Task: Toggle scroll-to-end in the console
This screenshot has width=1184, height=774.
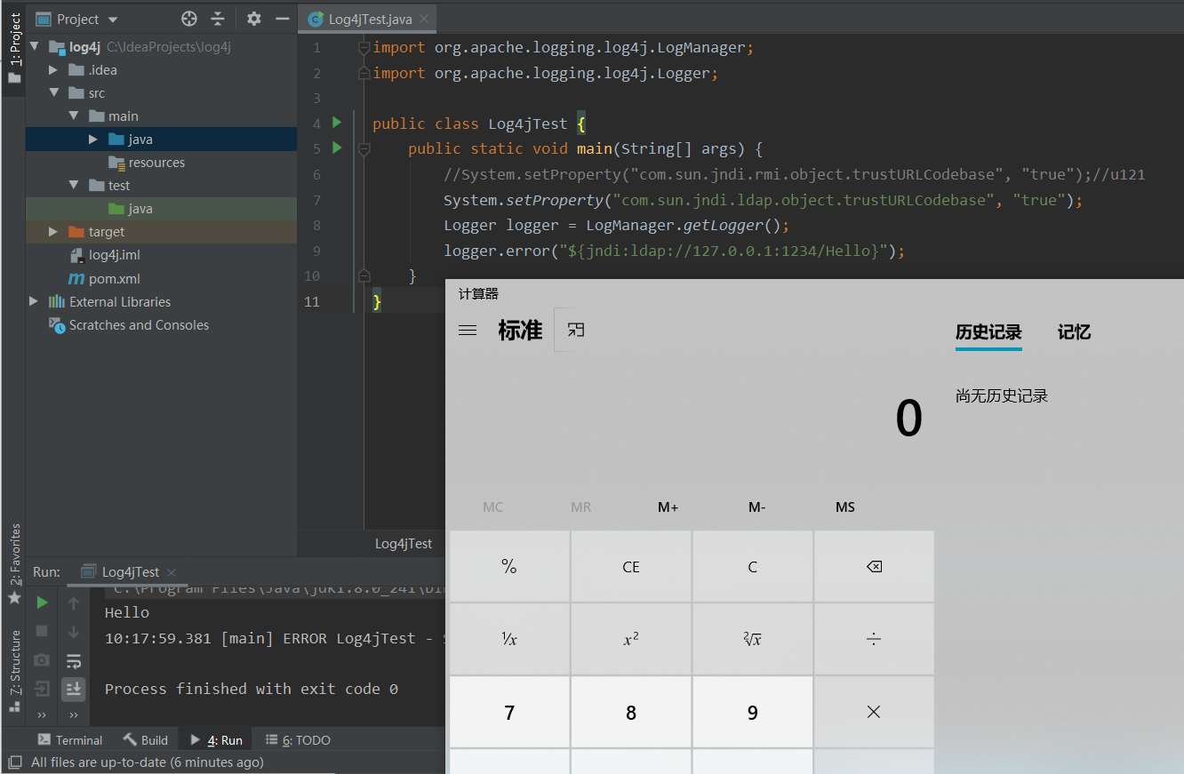Action: point(73,689)
